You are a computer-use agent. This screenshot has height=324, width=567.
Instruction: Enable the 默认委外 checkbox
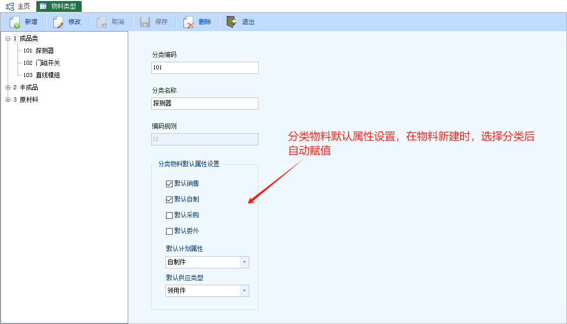click(169, 231)
